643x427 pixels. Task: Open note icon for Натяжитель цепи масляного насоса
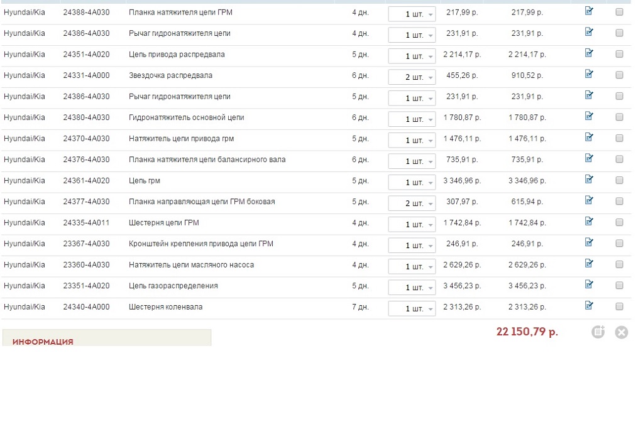click(589, 264)
